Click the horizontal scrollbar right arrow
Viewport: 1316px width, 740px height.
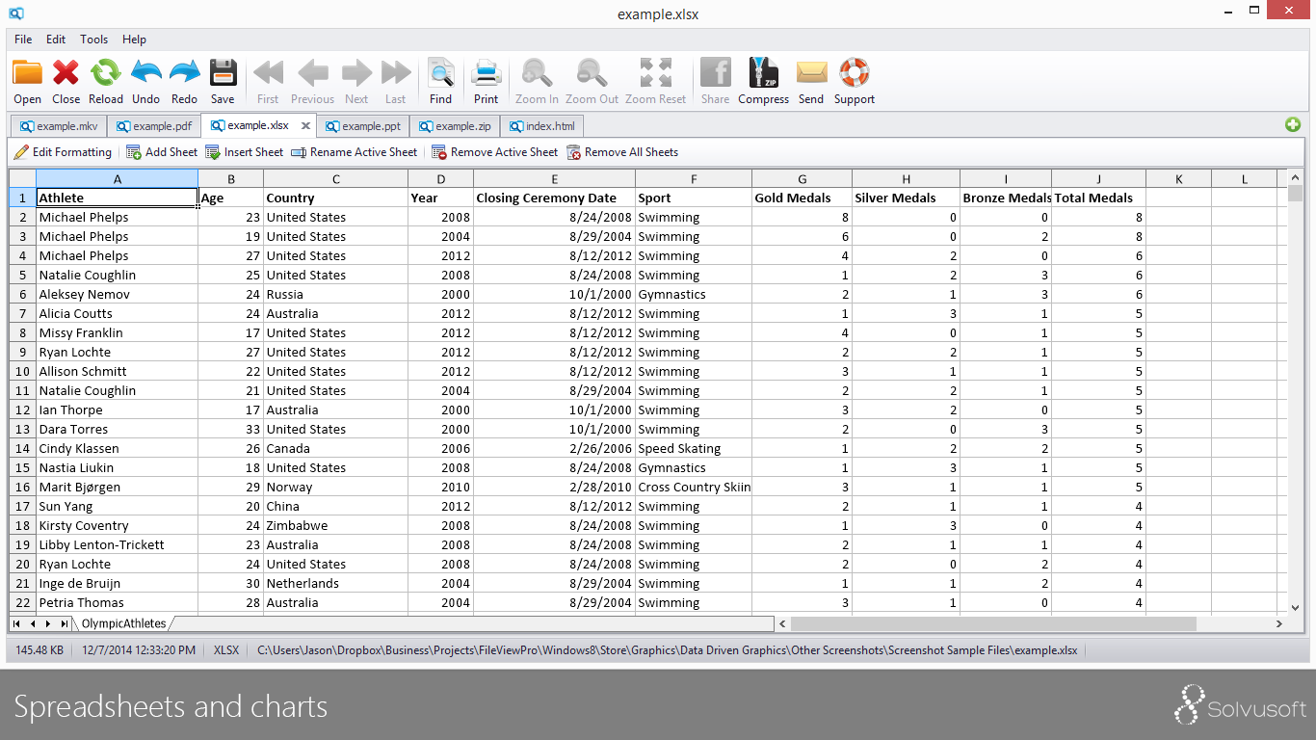pyautogui.click(x=1278, y=623)
